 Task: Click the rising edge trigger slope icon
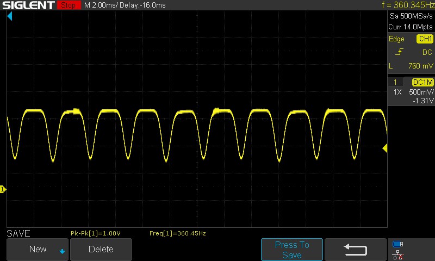(x=399, y=52)
